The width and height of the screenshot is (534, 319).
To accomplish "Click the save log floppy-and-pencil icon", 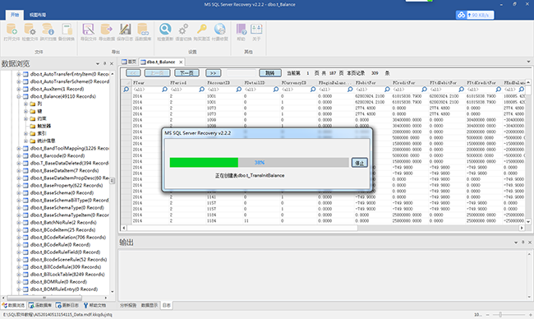I will (x=125, y=30).
